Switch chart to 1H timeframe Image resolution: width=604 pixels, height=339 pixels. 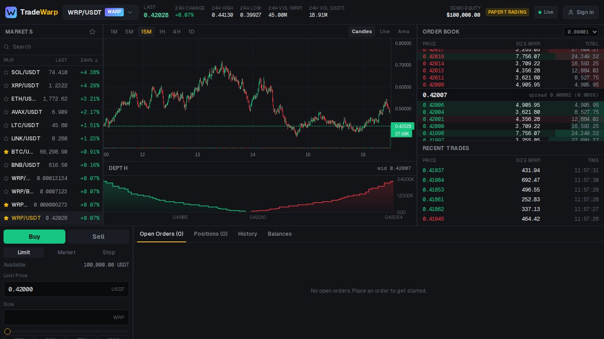tap(162, 32)
